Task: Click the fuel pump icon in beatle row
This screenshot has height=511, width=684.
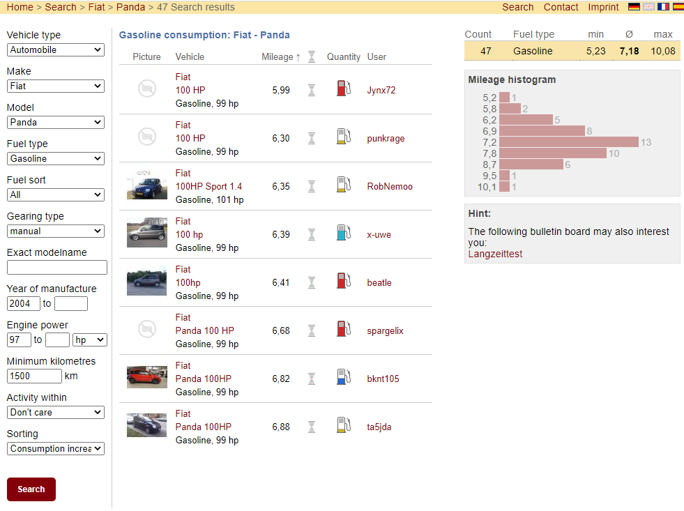Action: click(344, 281)
